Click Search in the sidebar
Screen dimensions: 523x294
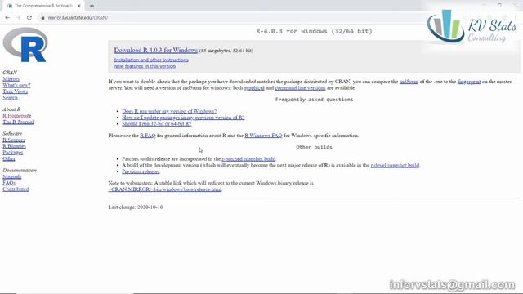(x=10, y=98)
